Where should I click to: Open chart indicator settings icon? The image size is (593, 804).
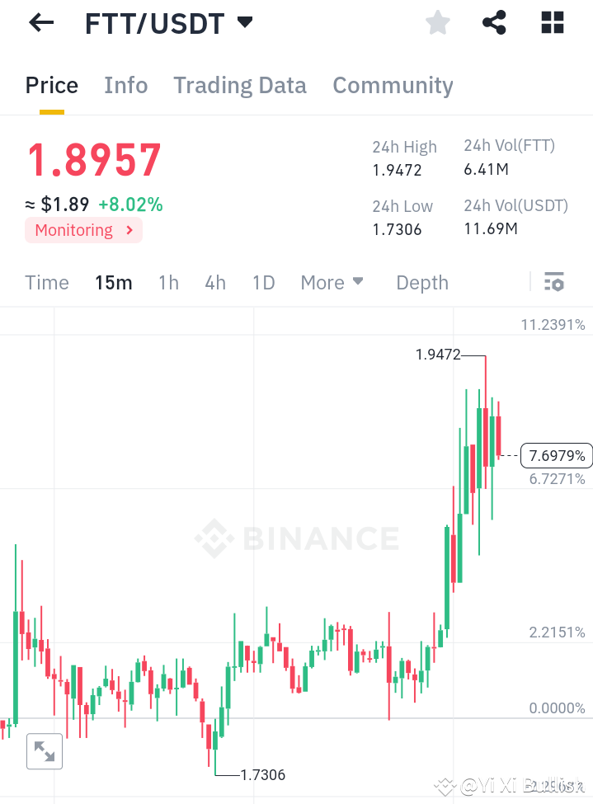[553, 282]
